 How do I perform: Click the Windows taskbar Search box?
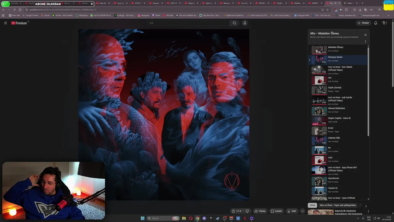[x=163, y=218]
